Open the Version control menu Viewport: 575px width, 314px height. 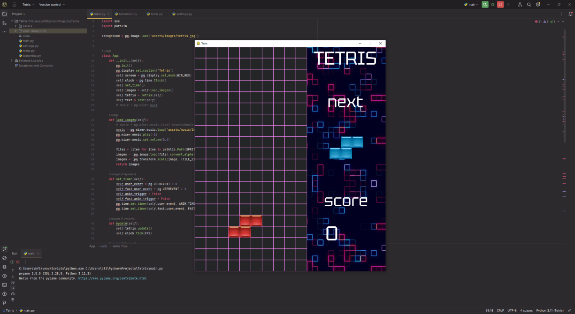pyautogui.click(x=51, y=4)
